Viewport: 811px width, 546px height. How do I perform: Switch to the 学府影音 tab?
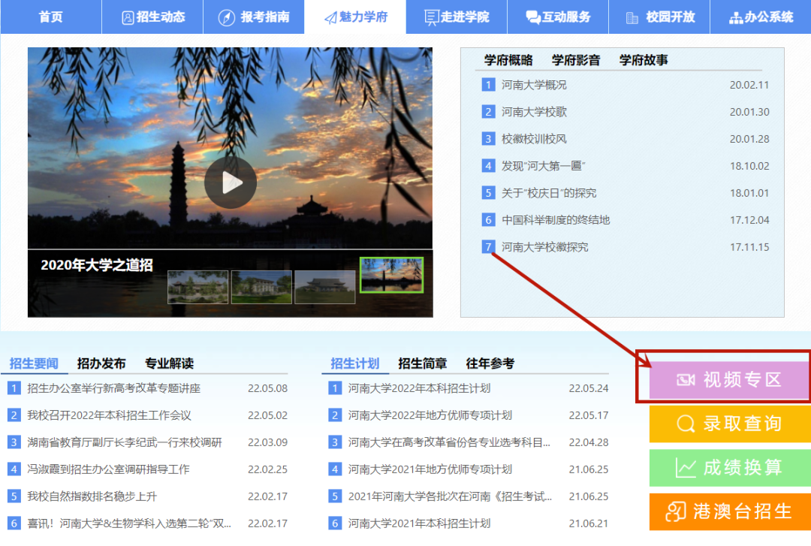point(576,60)
